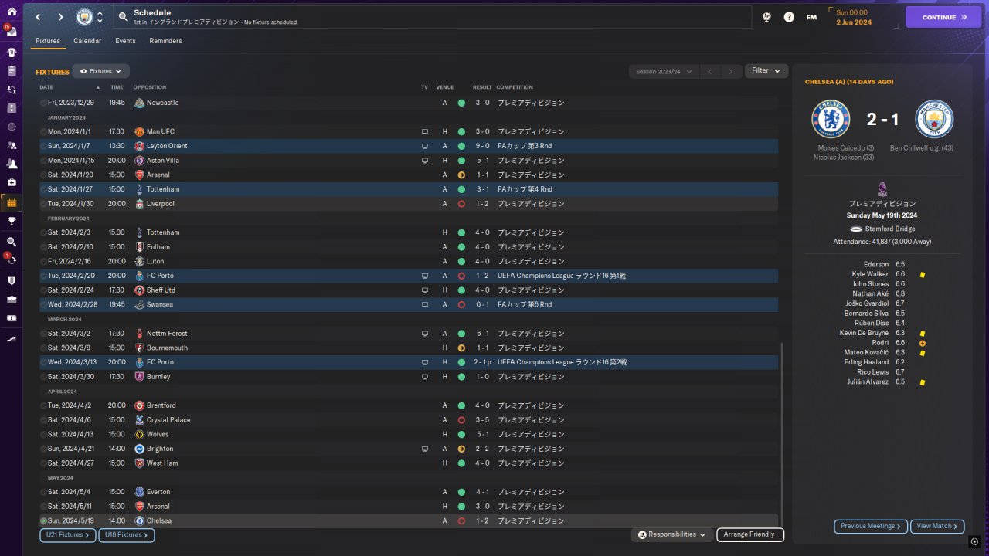The height and width of the screenshot is (556, 989).
Task: Sort fixtures by the OPPOSITION column header
Action: click(x=149, y=87)
